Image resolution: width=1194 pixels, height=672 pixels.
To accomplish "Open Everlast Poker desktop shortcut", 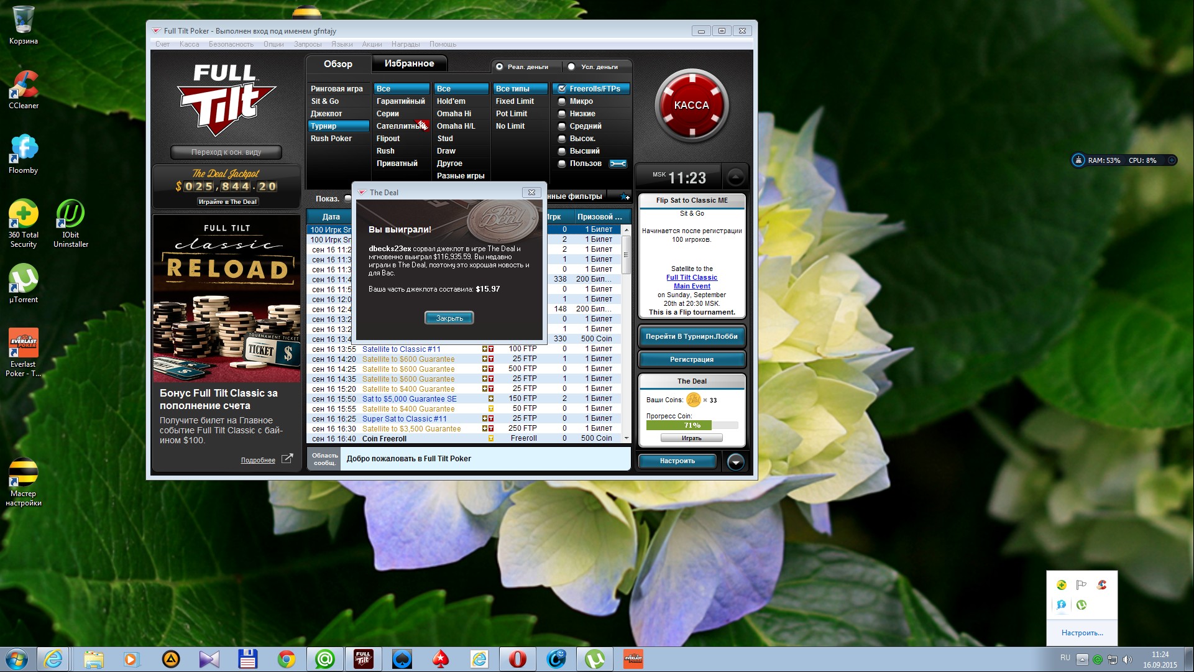I will coord(23,352).
